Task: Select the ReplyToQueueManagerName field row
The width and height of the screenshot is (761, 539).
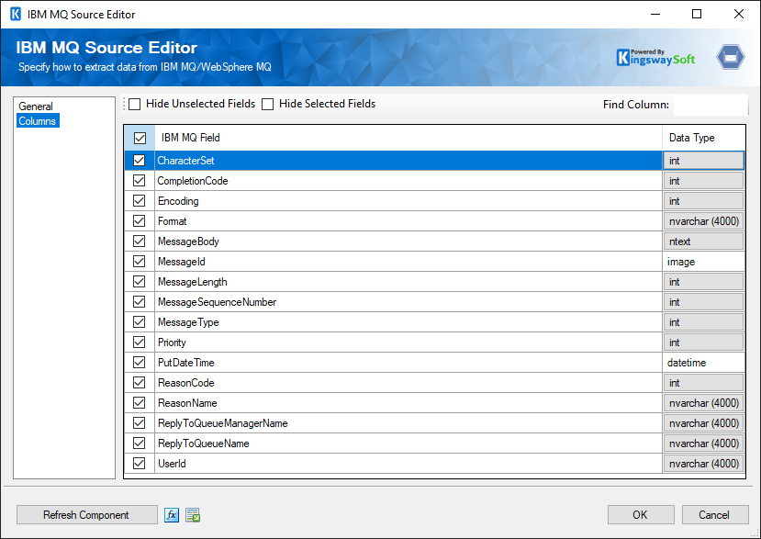Action: click(408, 423)
